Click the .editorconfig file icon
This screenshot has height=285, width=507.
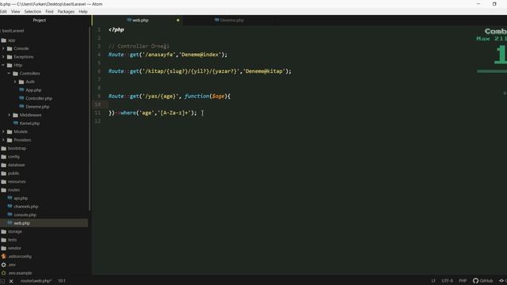point(3,256)
